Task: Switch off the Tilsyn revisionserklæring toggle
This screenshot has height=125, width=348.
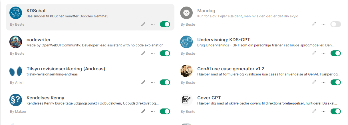Action: [x=165, y=82]
